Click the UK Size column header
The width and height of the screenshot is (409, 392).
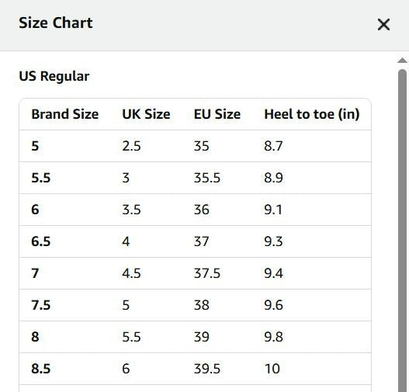(146, 114)
